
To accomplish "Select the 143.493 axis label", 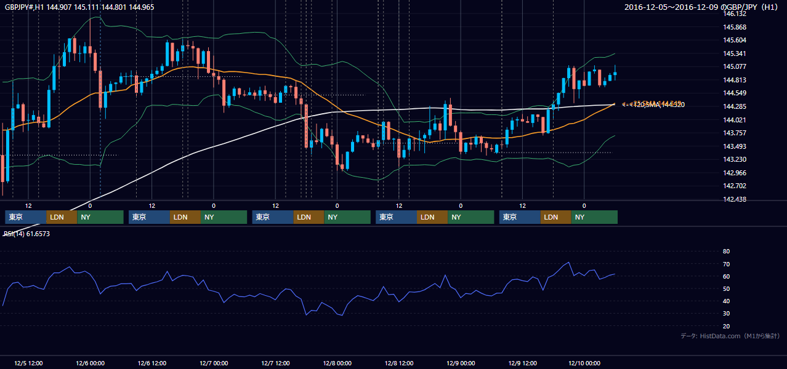I will [735, 146].
